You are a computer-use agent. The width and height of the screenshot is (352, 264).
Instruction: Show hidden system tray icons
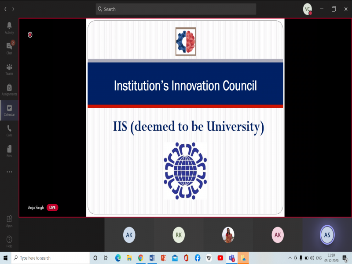pyautogui.click(x=290, y=258)
